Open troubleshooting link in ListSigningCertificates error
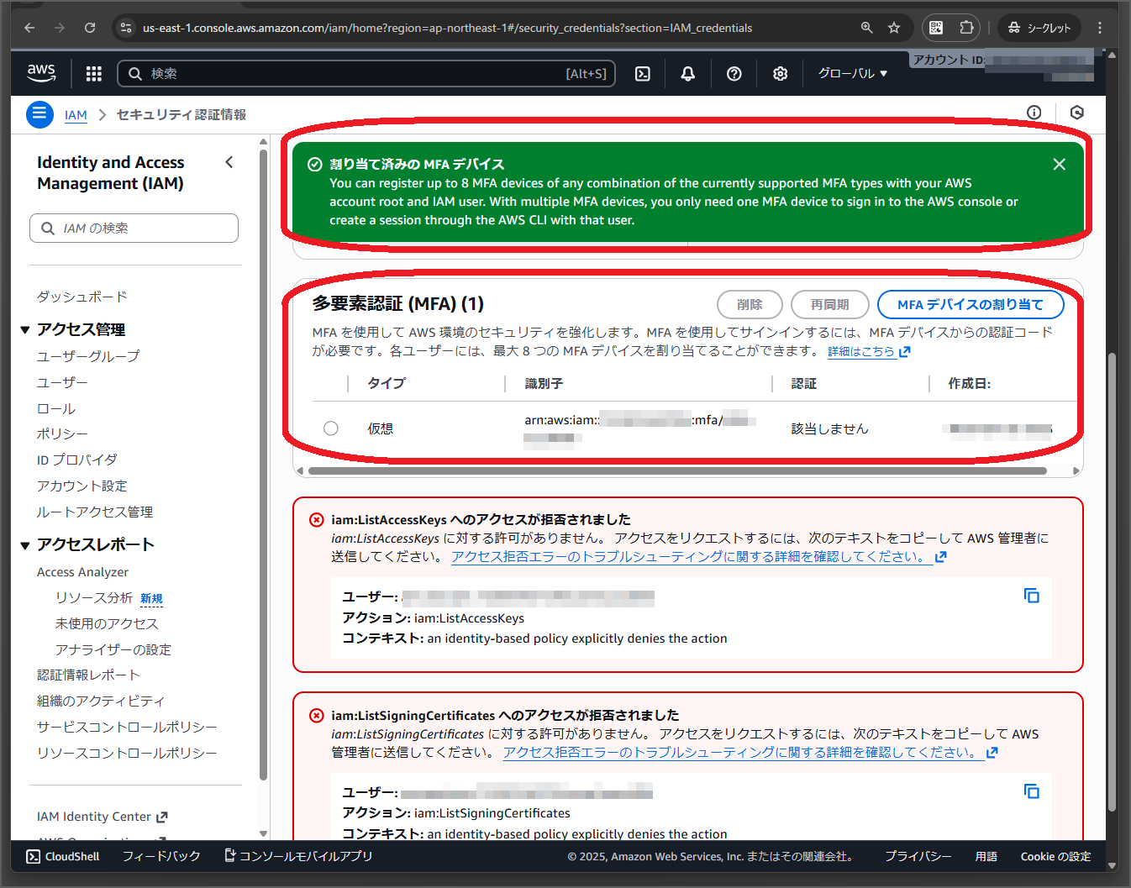The width and height of the screenshot is (1131, 888). (750, 752)
